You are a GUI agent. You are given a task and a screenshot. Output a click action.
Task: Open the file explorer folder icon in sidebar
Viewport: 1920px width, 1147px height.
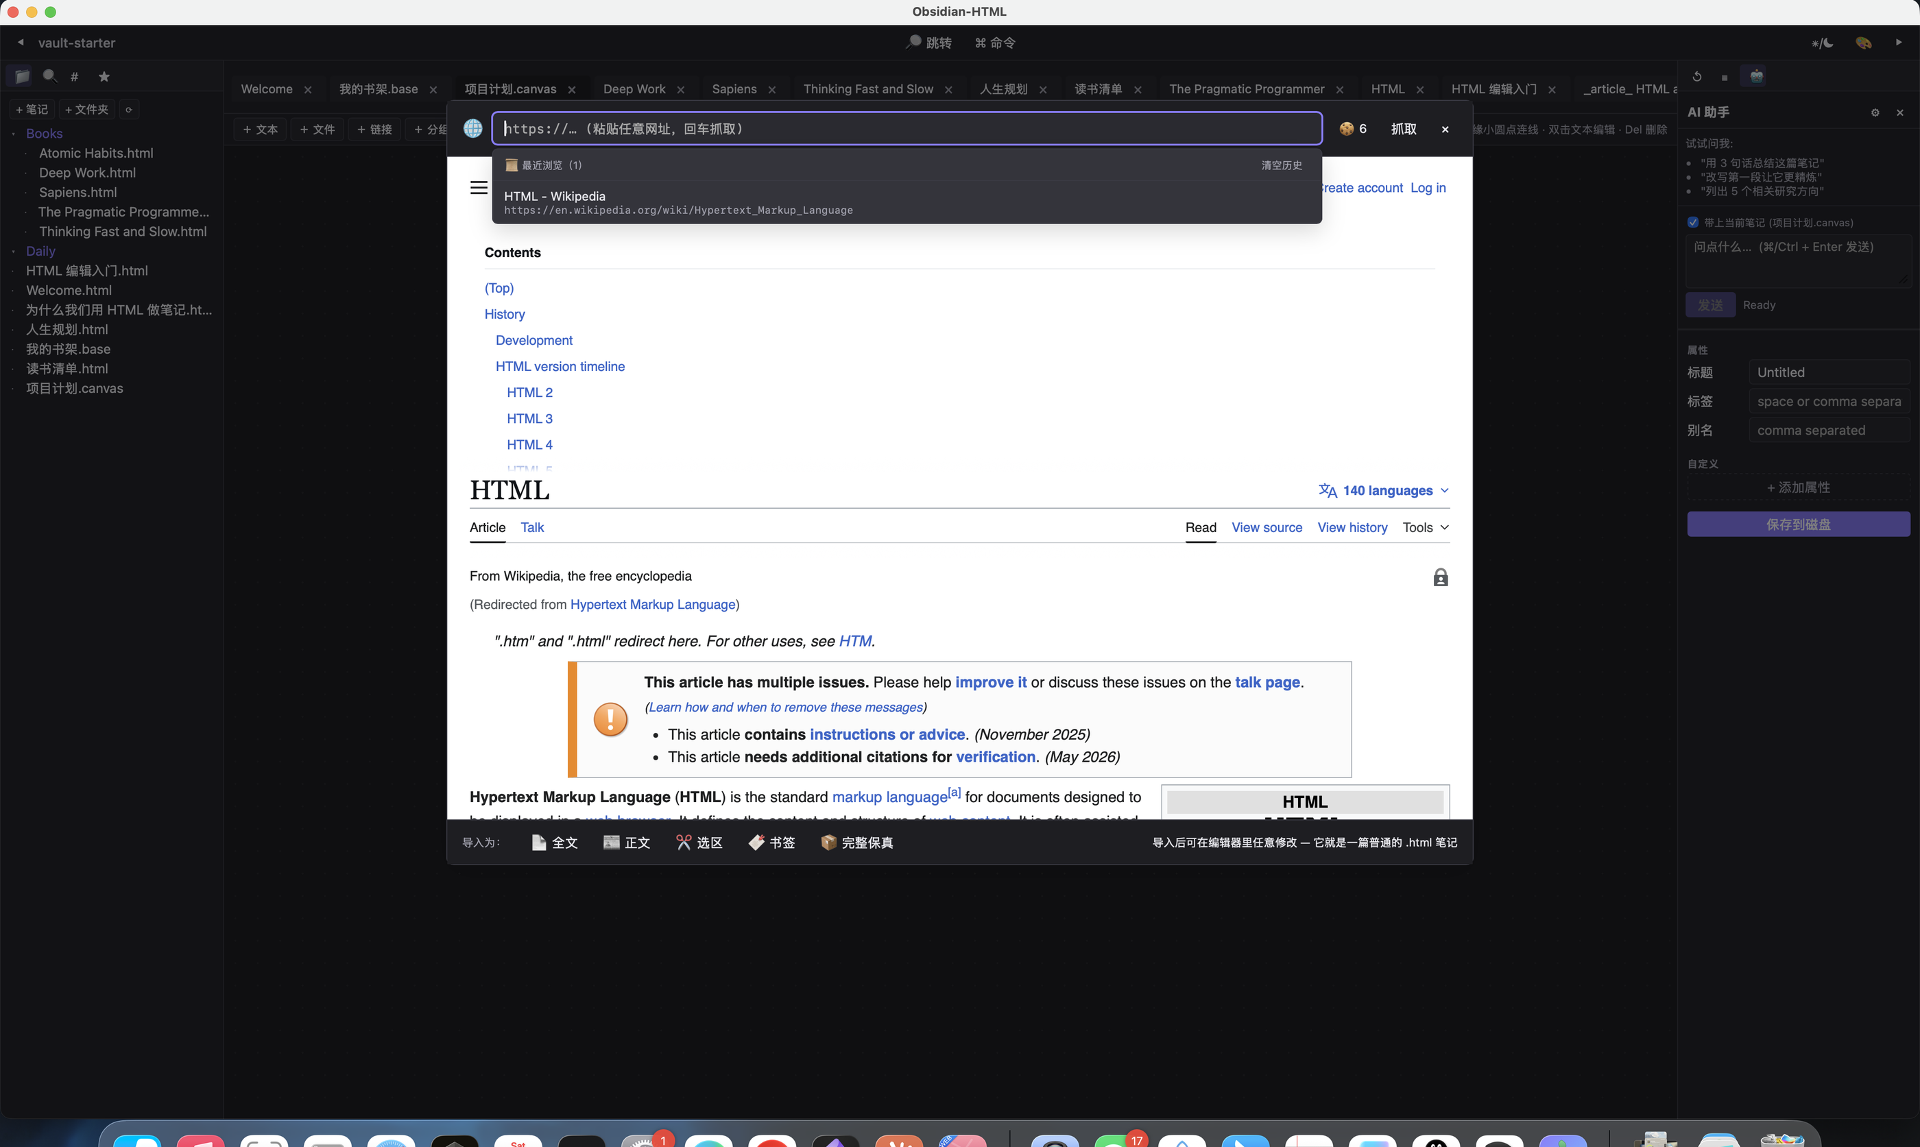tap(22, 77)
